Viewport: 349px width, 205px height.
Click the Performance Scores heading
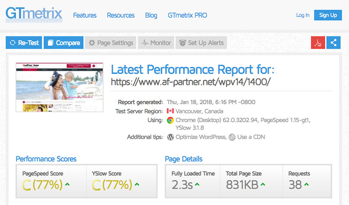[x=46, y=159]
